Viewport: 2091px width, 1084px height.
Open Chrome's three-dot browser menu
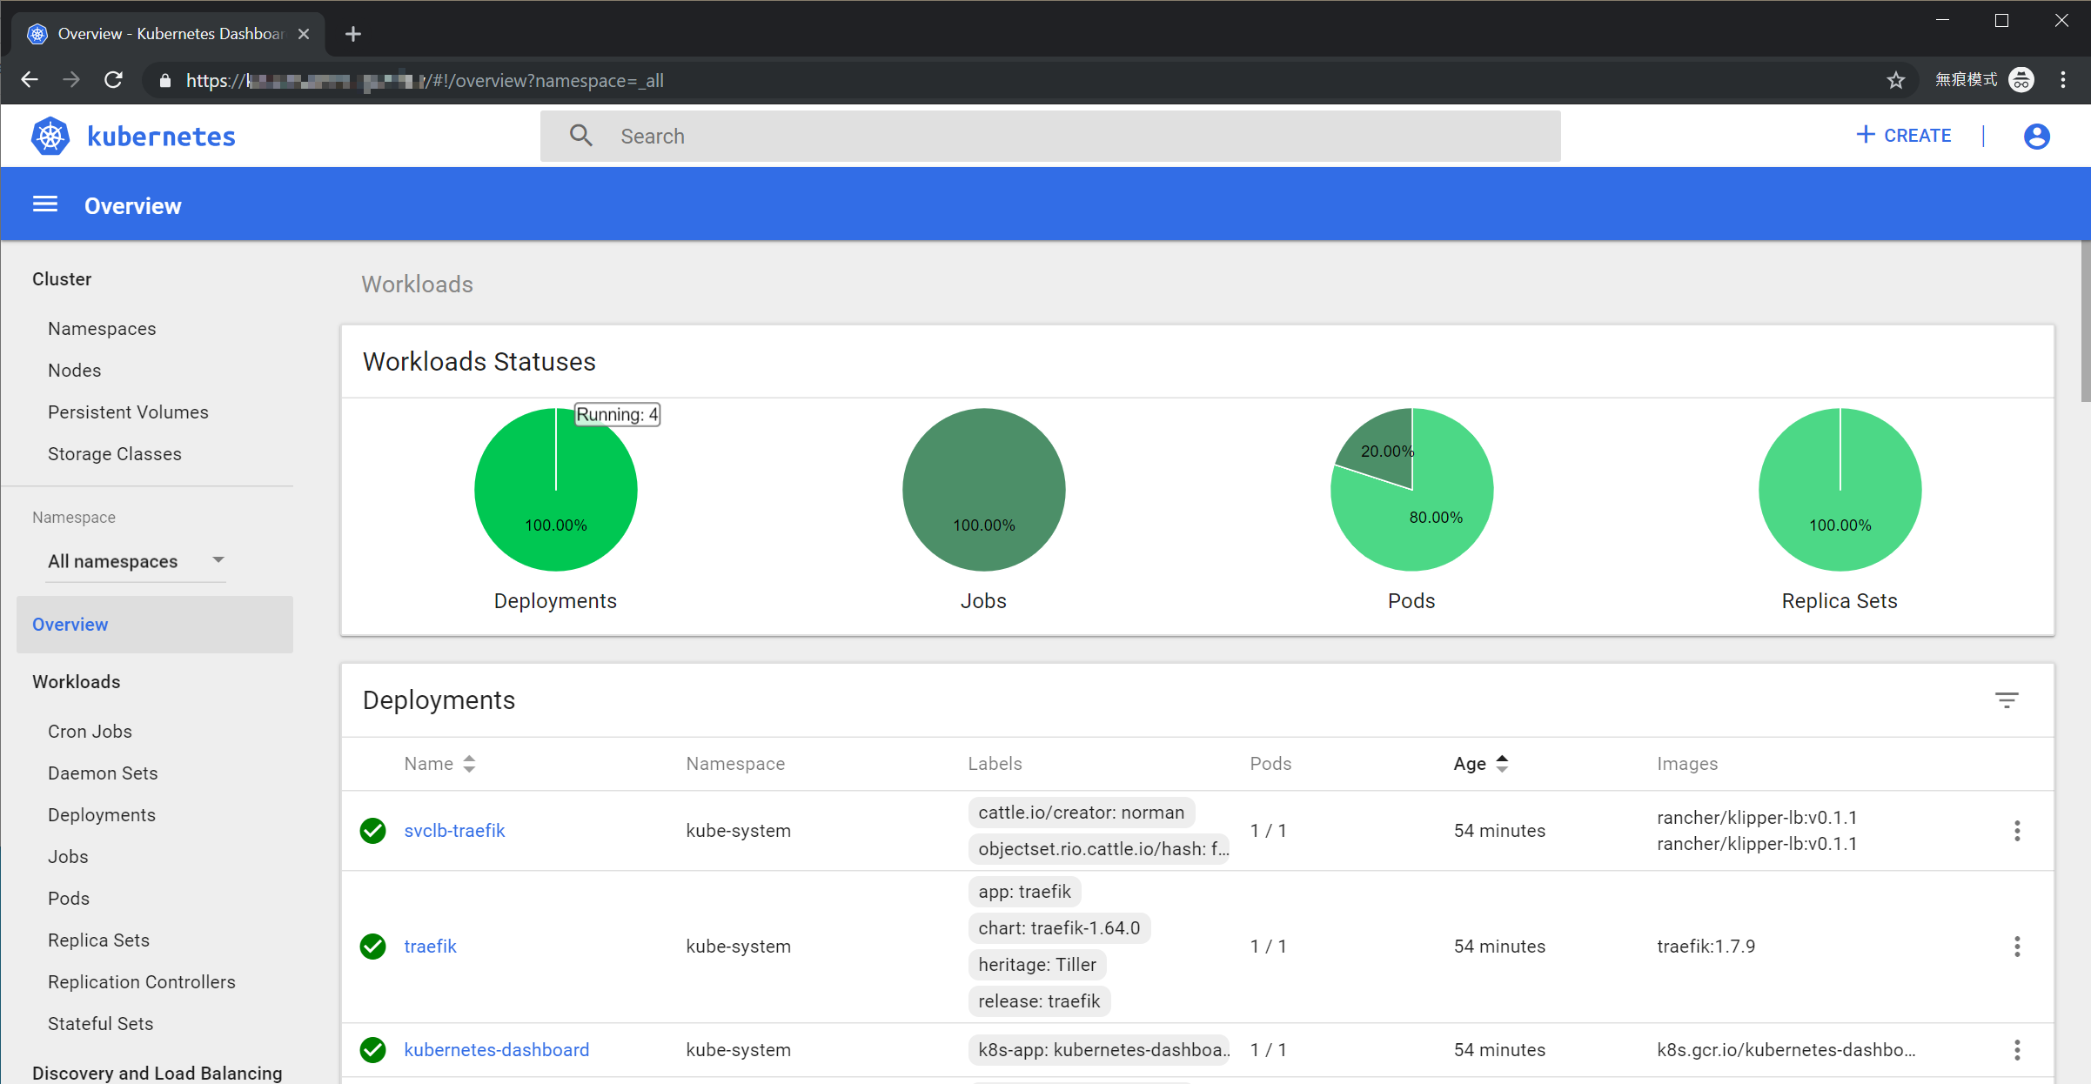[2063, 80]
